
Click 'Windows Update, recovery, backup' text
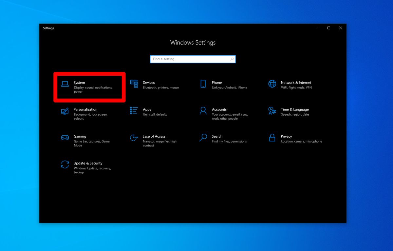tap(92, 170)
